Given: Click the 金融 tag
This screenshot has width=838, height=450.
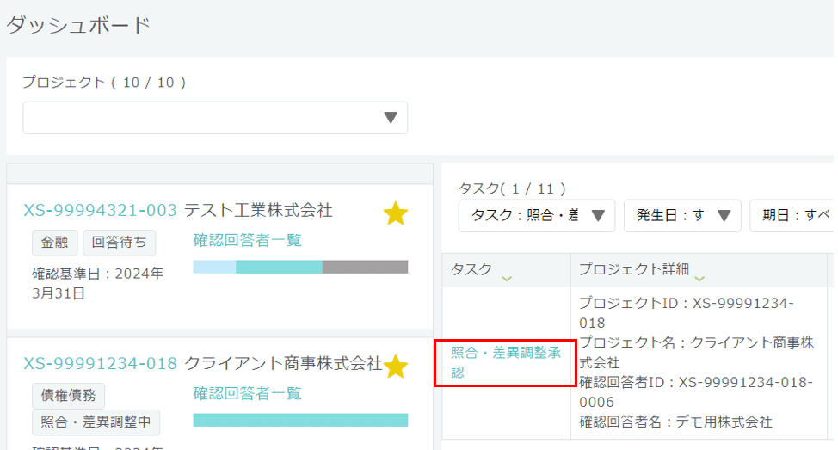Looking at the screenshot, I should (55, 243).
